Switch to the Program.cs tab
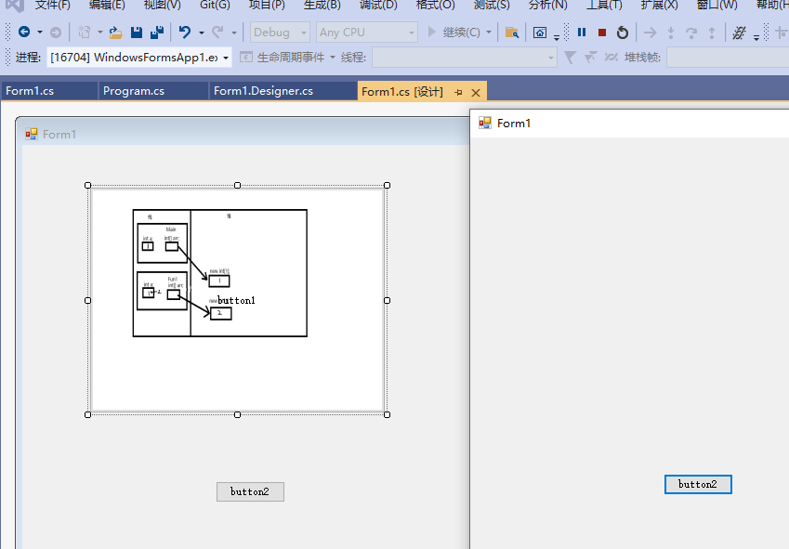 click(x=153, y=91)
